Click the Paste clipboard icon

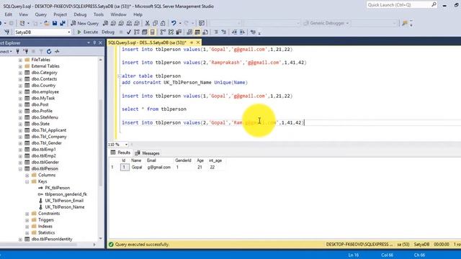(163, 23)
